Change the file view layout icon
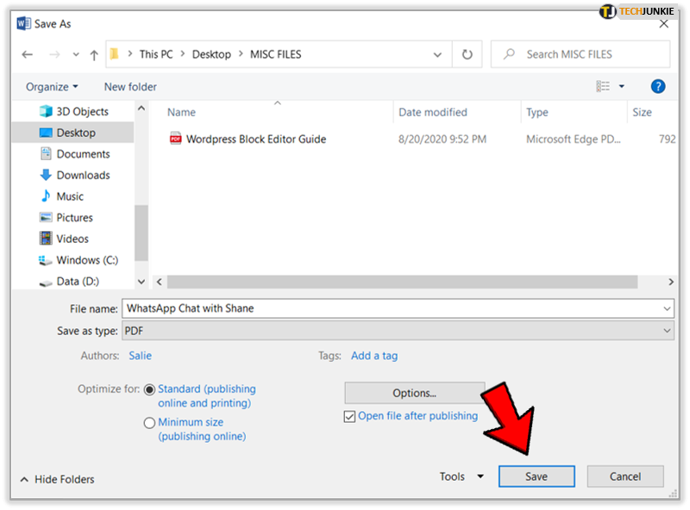This screenshot has height=510, width=690. pyautogui.click(x=604, y=86)
